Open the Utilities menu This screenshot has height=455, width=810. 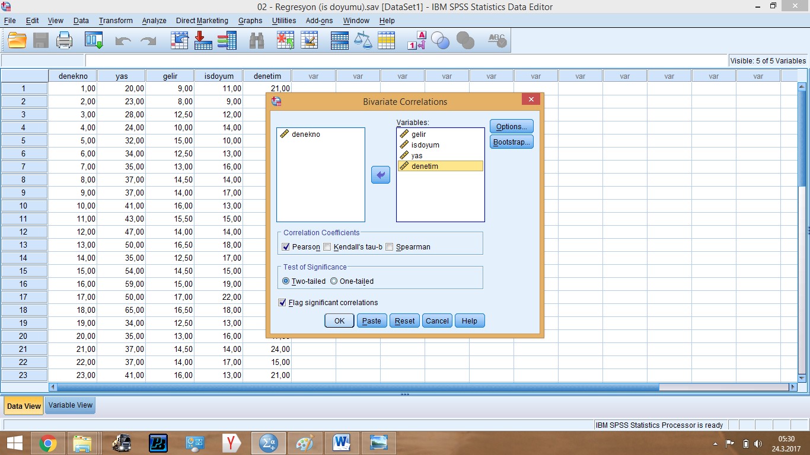(x=284, y=20)
